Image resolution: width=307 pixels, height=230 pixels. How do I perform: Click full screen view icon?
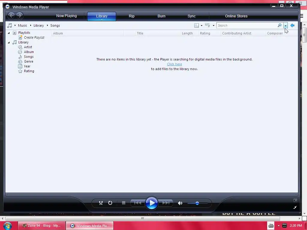[x=295, y=200]
